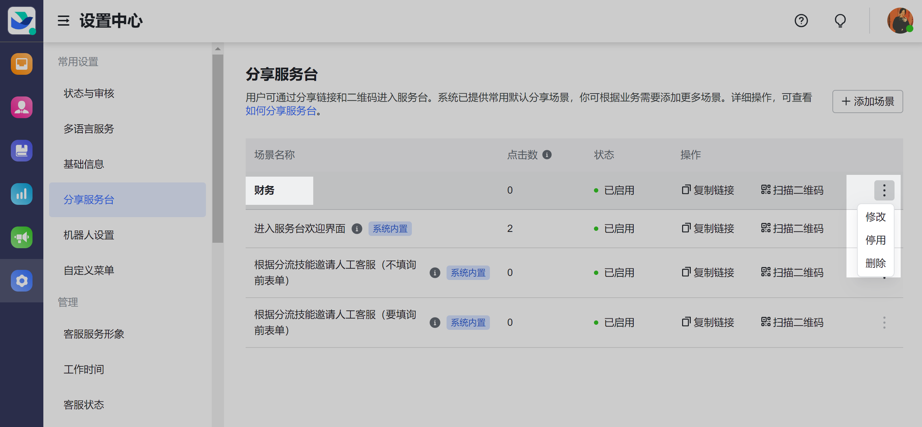Screen dimensions: 922x427
Task: Click the 场景名称 column header
Action: [x=275, y=155]
